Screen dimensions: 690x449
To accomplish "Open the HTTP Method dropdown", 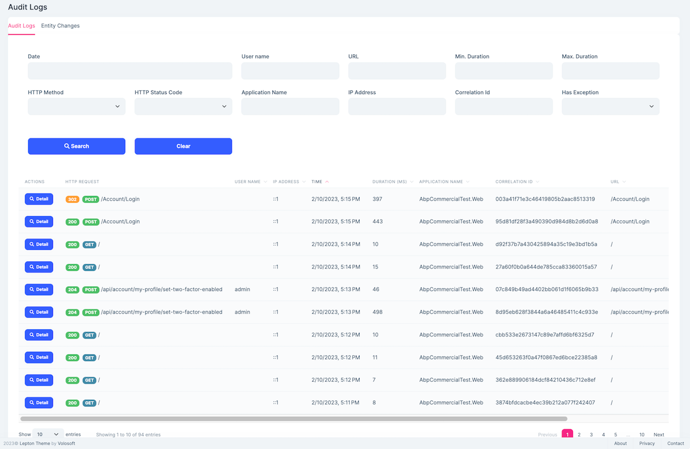I will (76, 106).
